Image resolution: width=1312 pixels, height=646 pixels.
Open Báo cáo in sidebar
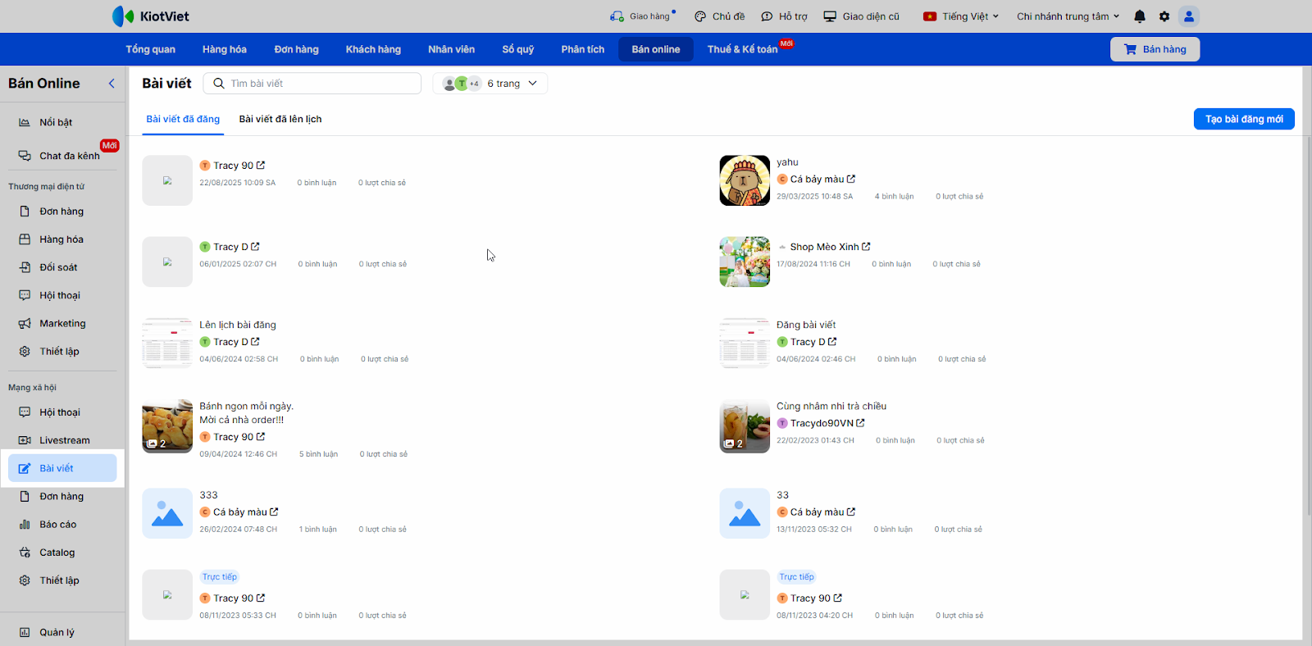click(x=62, y=525)
